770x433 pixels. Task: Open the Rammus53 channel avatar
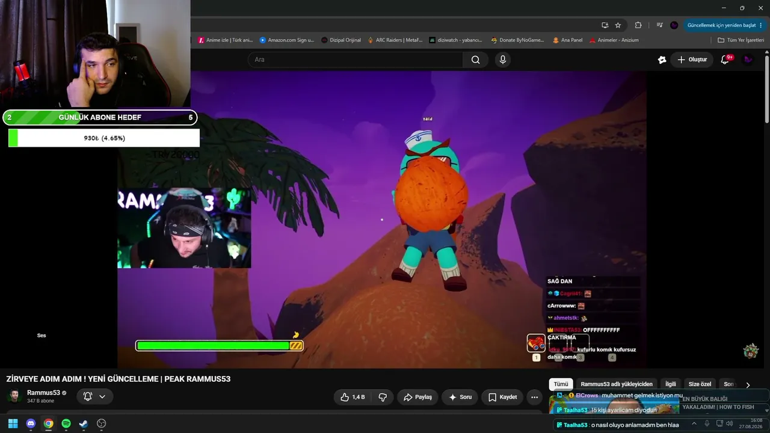coord(14,396)
